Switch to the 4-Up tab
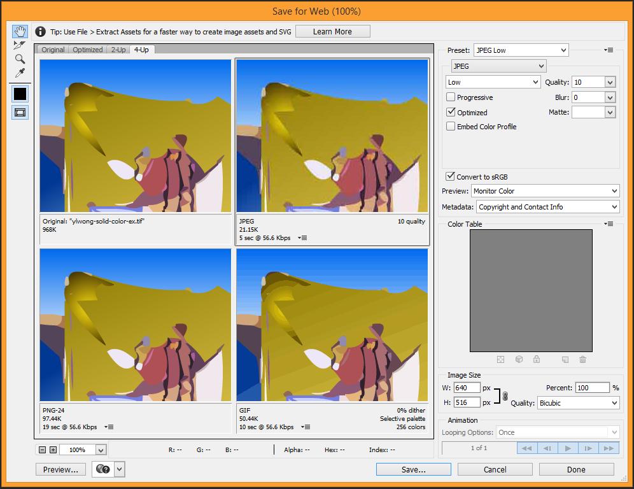Image resolution: width=634 pixels, height=489 pixels. (141, 50)
